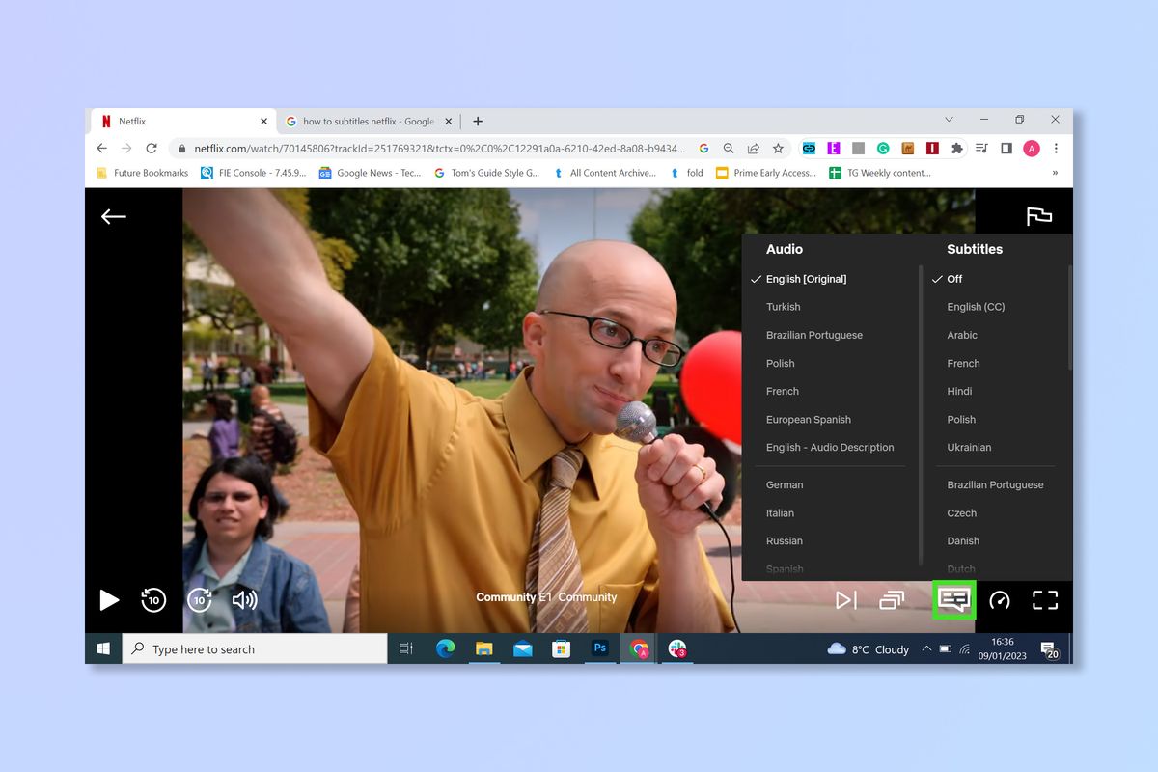The width and height of the screenshot is (1158, 772).
Task: Click the flag report icon at top right
Action: tap(1037, 216)
